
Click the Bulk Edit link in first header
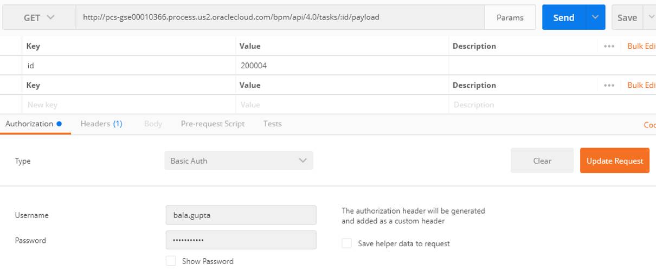(x=641, y=46)
